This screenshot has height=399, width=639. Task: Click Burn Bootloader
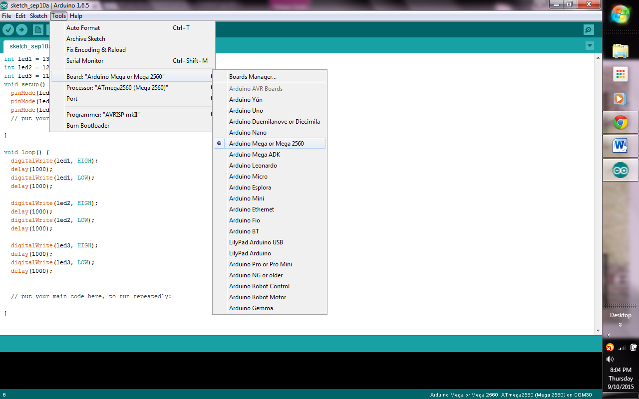click(132, 126)
